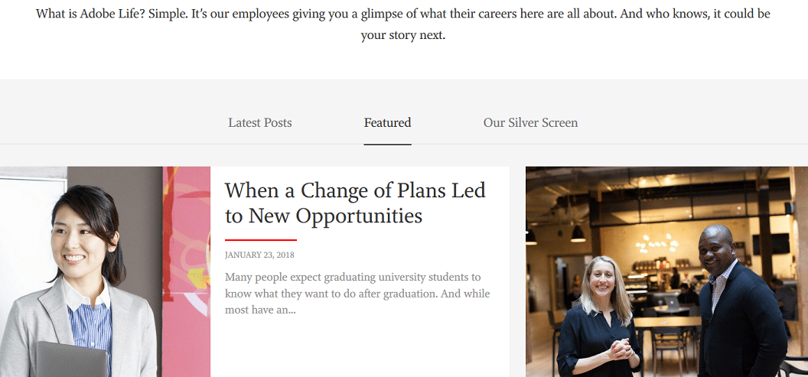Select the Featured tab

[x=387, y=122]
